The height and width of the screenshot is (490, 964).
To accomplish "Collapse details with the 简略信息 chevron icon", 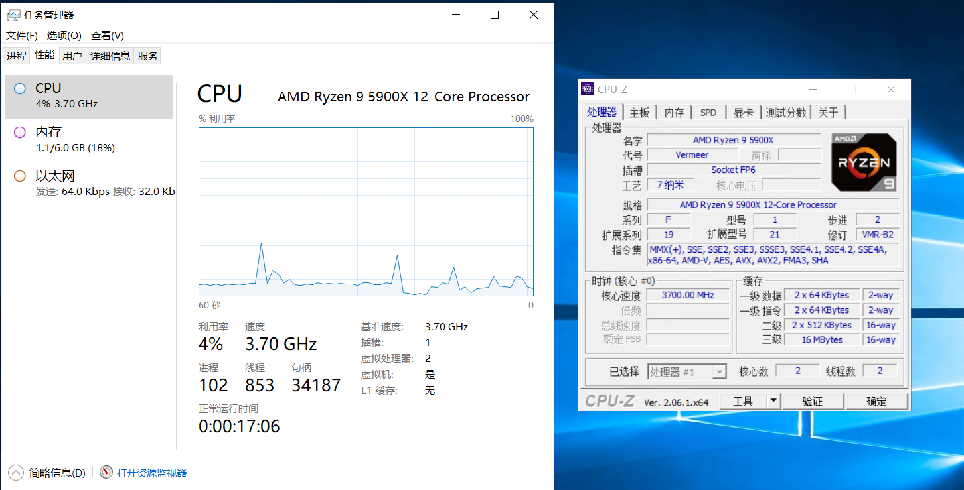I will (15, 473).
